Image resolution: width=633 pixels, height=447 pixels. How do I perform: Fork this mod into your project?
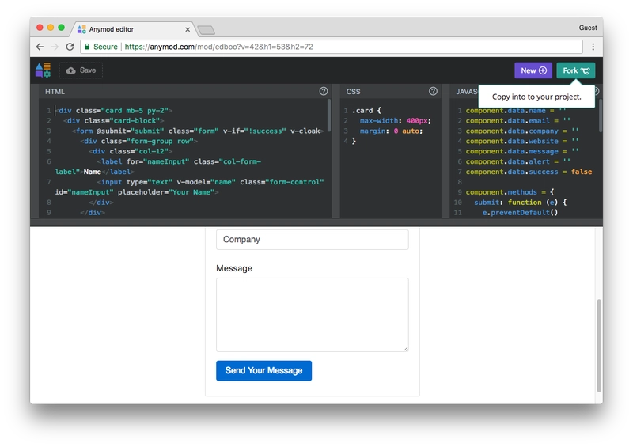click(576, 70)
